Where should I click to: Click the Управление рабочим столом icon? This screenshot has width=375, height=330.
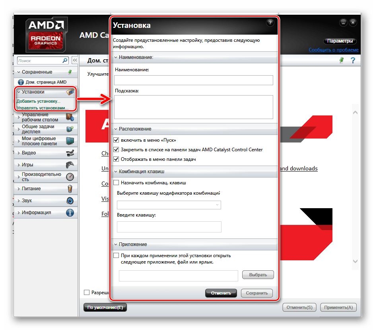(x=70, y=117)
